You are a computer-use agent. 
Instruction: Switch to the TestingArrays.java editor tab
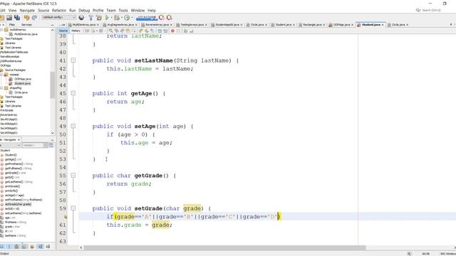pyautogui.click(x=192, y=25)
